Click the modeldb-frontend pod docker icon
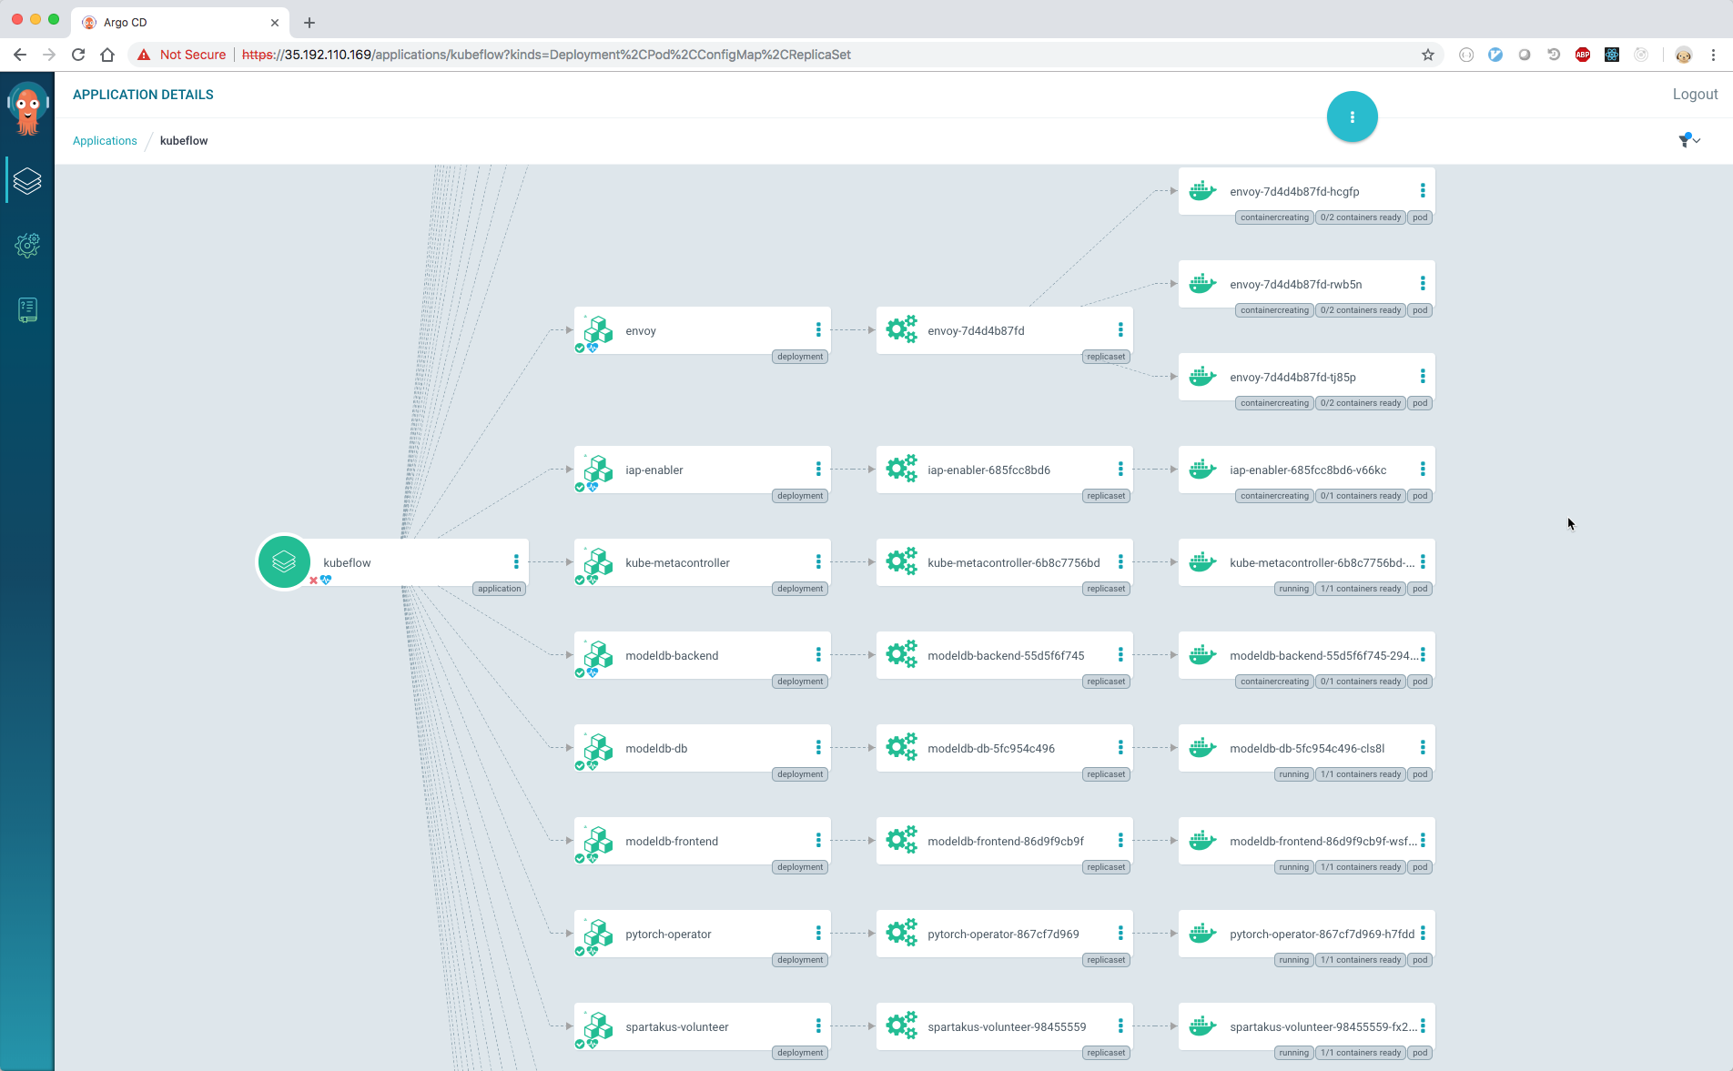The height and width of the screenshot is (1071, 1733). point(1203,840)
